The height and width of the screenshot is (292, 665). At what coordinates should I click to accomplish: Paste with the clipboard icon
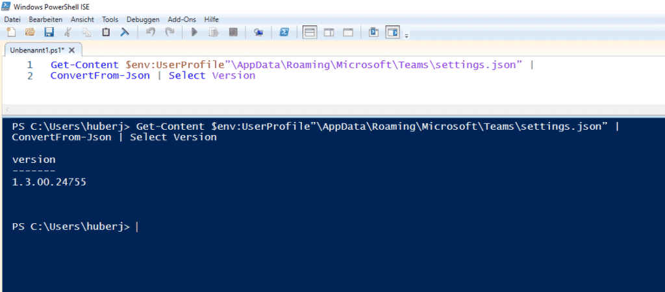[106, 32]
